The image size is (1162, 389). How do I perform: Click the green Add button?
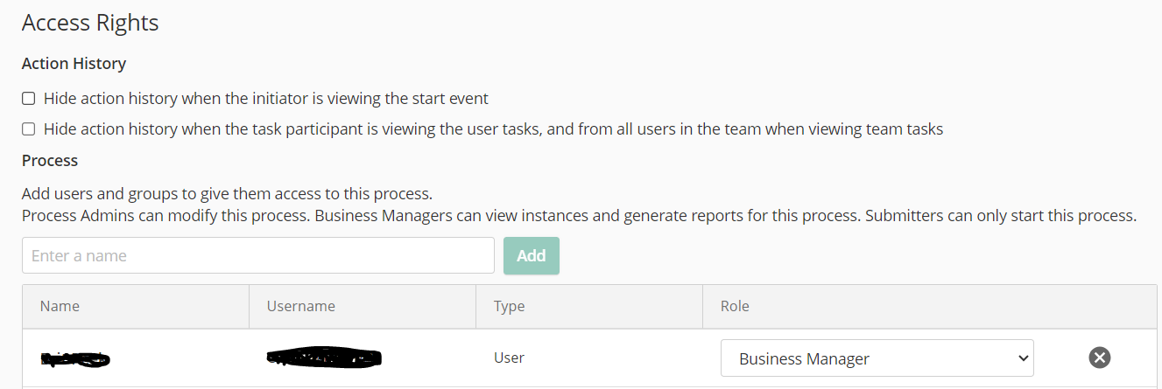(x=531, y=256)
